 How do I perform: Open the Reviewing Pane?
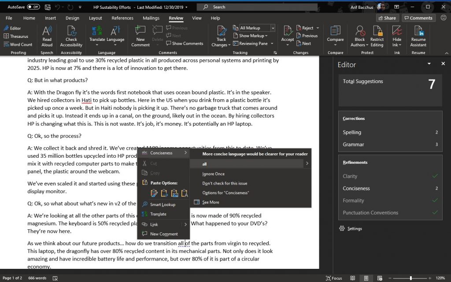click(x=253, y=43)
